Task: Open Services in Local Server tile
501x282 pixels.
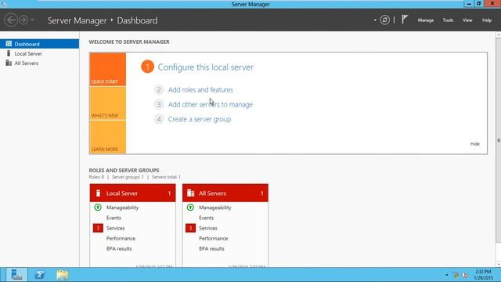Action: (115, 228)
